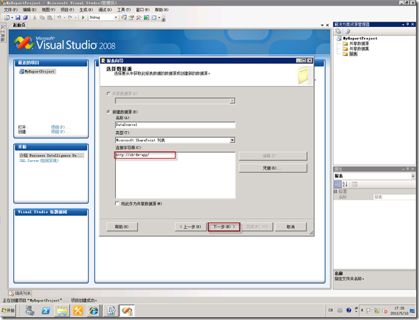Click the Save All toolbar icon
Image resolution: width=419 pixels, height=320 pixels.
(x=26, y=17)
